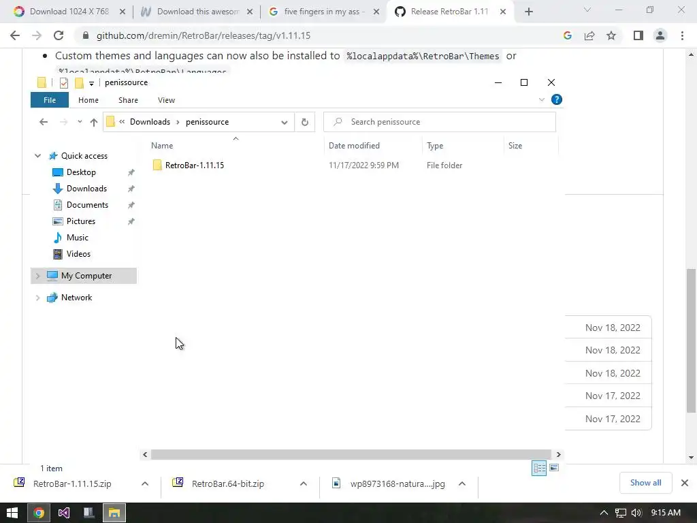Image resolution: width=697 pixels, height=523 pixels.
Task: Select Desktop in Quick access
Action: pyautogui.click(x=81, y=172)
